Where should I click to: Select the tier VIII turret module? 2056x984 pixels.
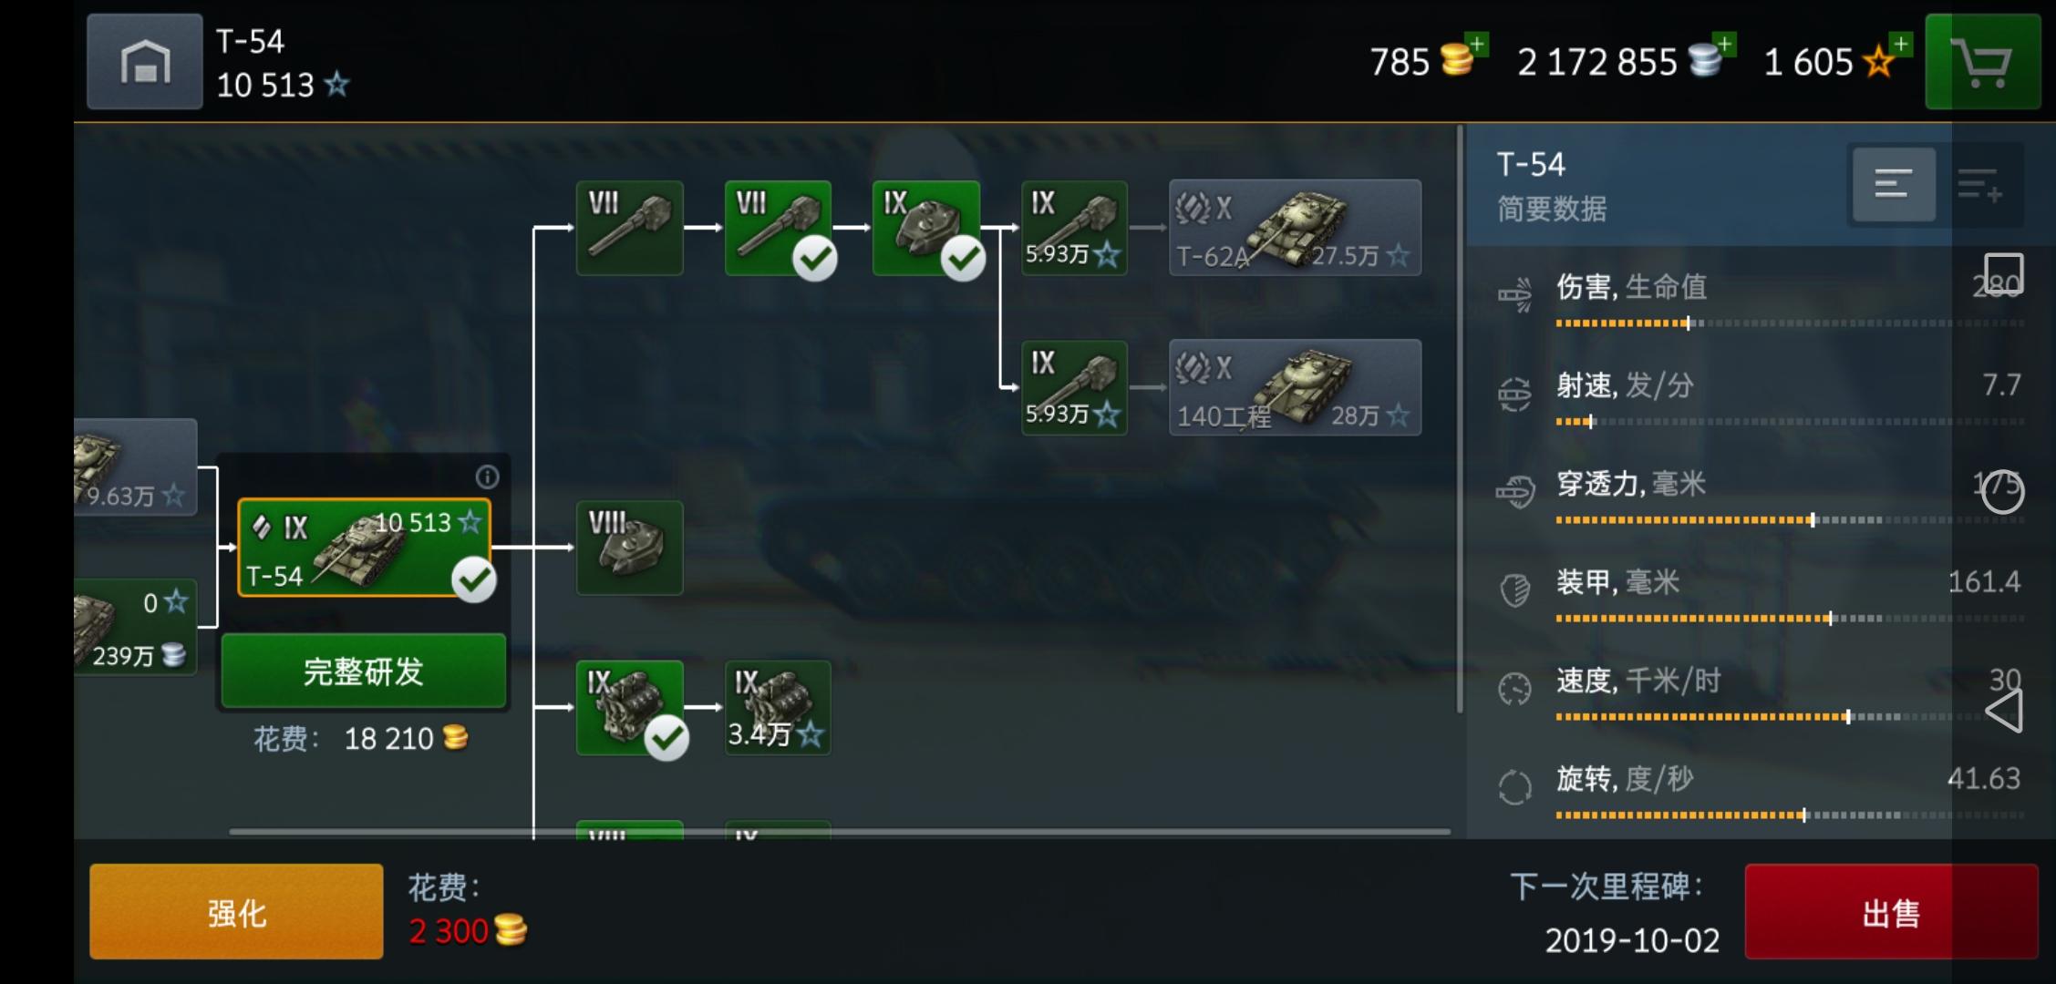point(629,548)
